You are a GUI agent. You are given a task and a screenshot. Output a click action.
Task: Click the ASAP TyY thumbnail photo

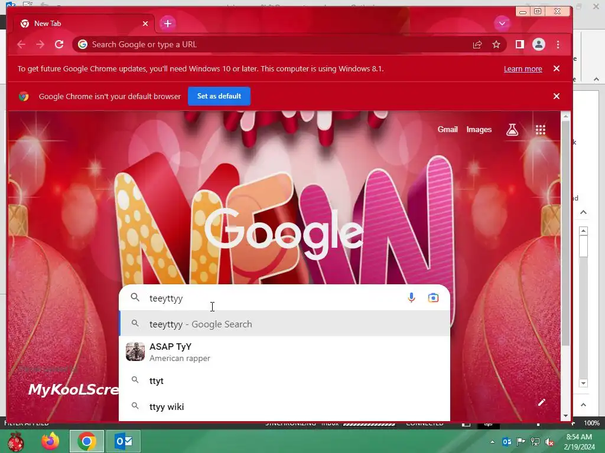(x=135, y=352)
